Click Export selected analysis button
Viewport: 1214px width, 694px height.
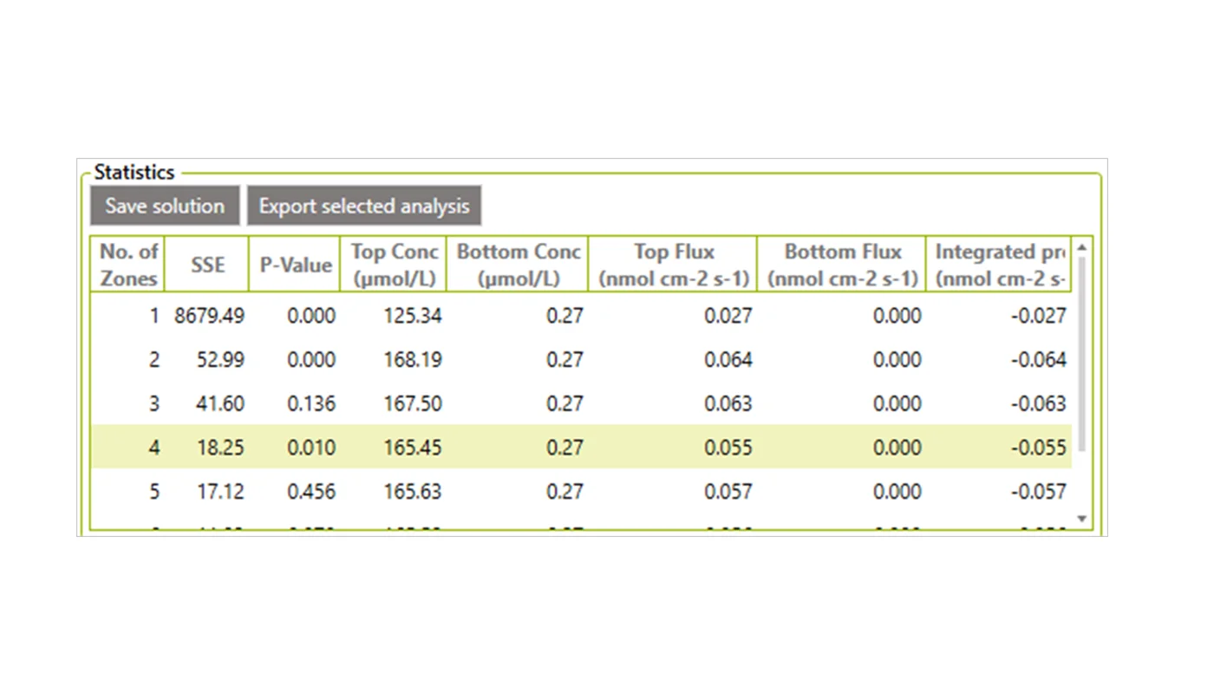[x=364, y=206]
